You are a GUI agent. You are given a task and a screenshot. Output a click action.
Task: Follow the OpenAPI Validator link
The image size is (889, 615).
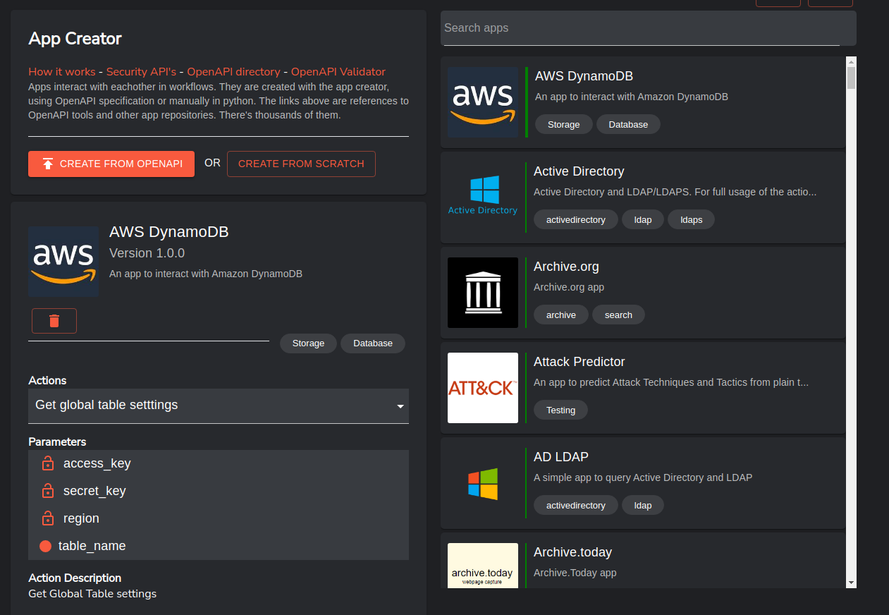coord(338,72)
